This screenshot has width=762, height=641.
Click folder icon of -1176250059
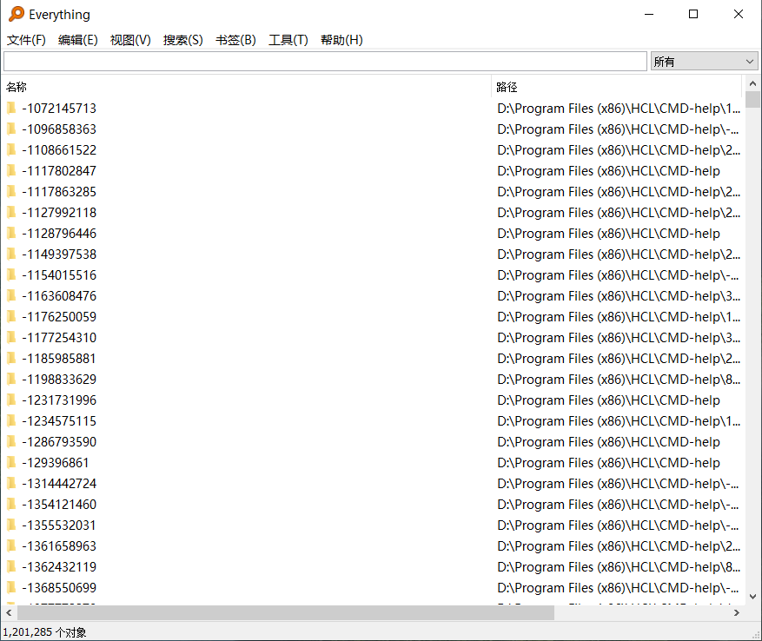pyautogui.click(x=11, y=317)
